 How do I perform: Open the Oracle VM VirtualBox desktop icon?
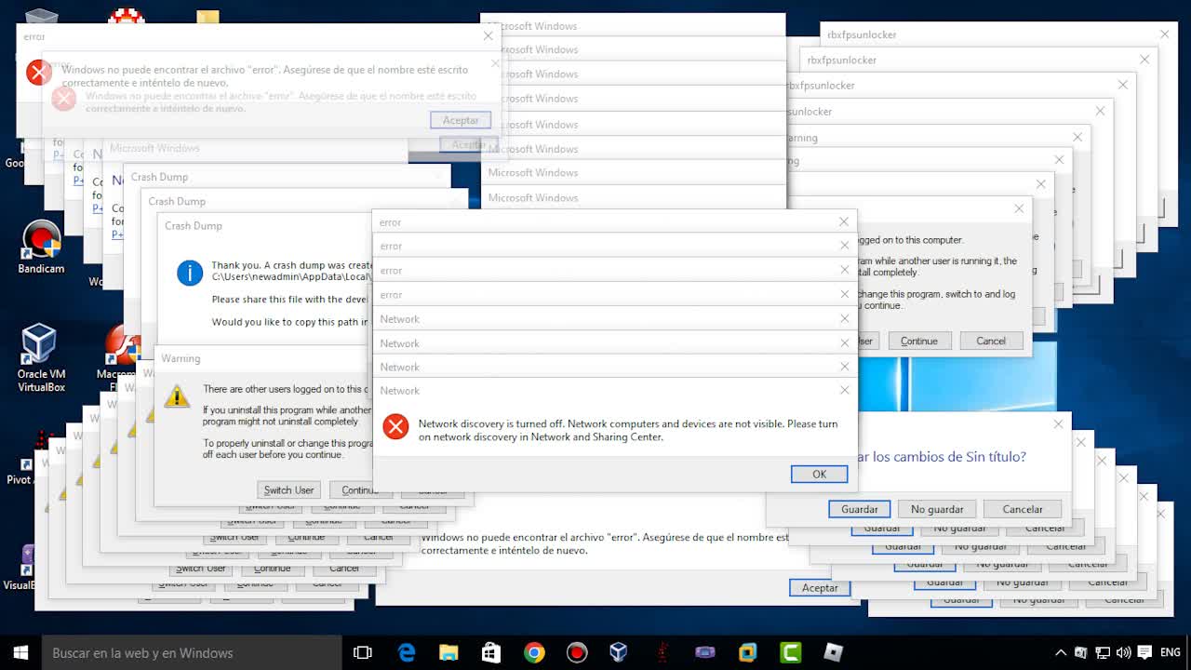41,358
